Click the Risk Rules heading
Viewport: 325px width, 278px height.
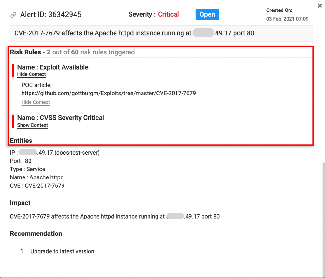[x=25, y=52]
